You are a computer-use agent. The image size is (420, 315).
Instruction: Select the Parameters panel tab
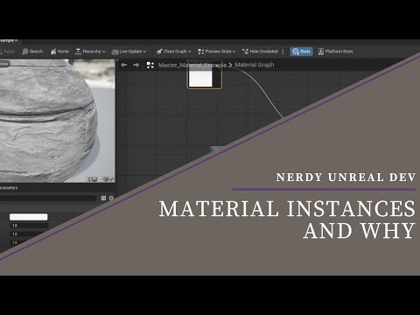click(x=9, y=188)
